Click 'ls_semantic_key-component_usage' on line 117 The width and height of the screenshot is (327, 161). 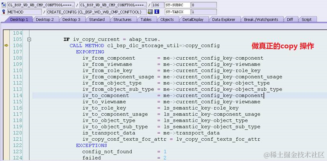click(212, 114)
